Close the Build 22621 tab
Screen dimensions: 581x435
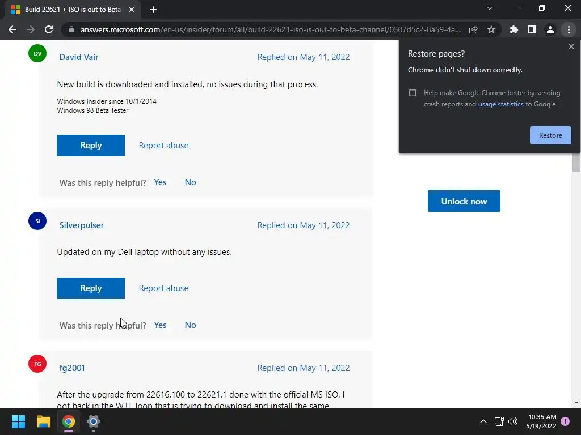tap(132, 10)
